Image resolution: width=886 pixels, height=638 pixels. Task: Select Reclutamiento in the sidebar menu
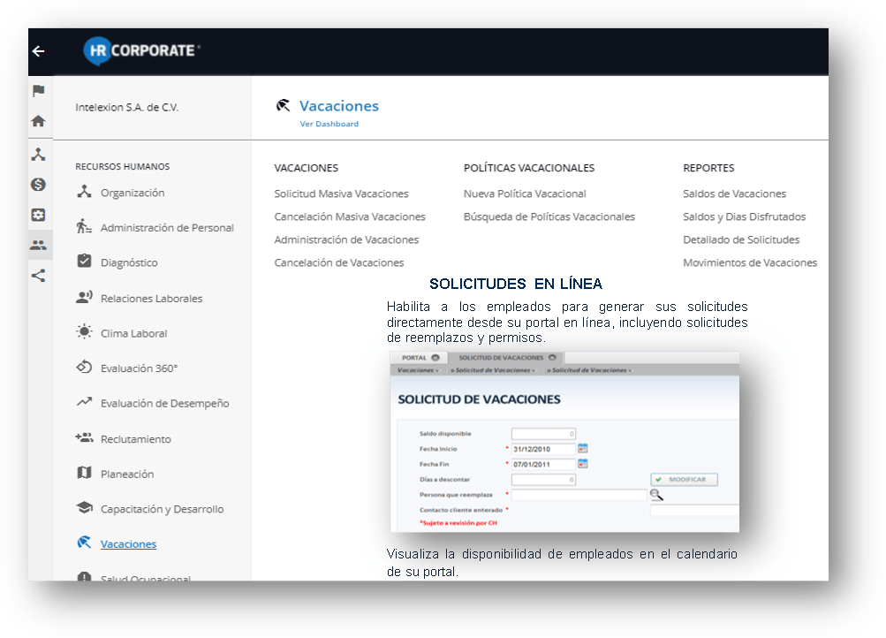point(135,439)
